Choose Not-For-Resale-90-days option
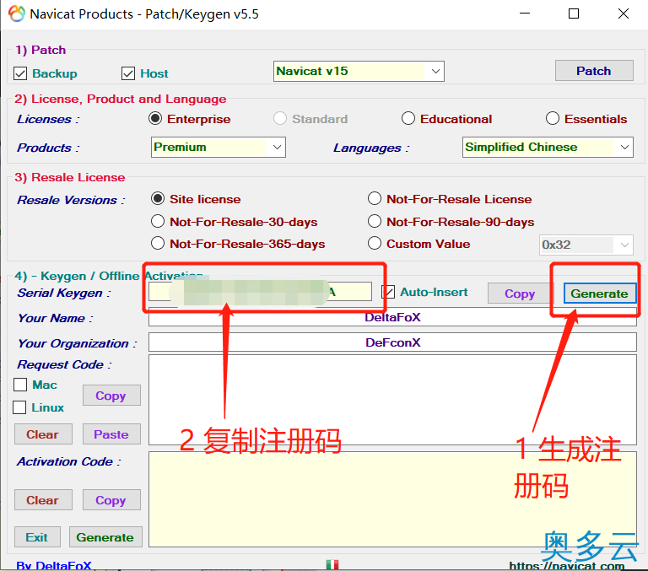The width and height of the screenshot is (648, 571). (x=375, y=222)
